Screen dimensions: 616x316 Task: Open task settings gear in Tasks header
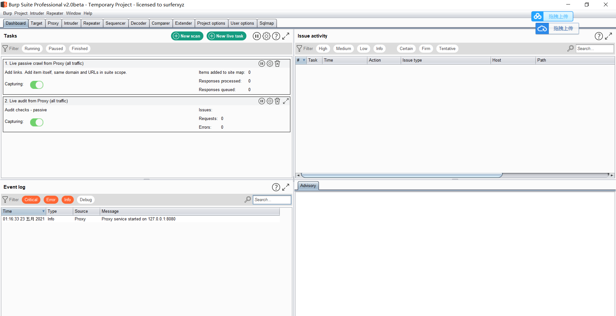click(x=266, y=36)
